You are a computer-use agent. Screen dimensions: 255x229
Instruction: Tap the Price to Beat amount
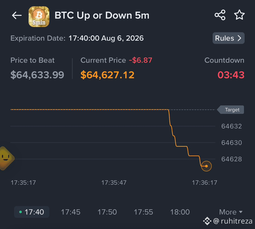point(37,75)
